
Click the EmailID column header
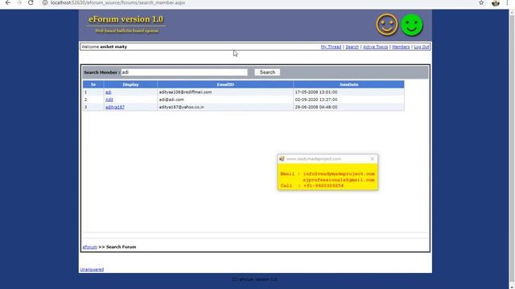(x=225, y=84)
